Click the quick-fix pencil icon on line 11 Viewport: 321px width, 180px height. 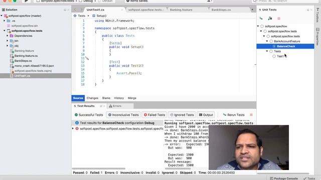[87, 58]
